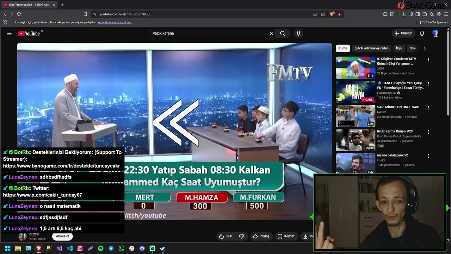This screenshot has height=254, width=451.
Task: Like the video (39 B)
Action: click(225, 236)
